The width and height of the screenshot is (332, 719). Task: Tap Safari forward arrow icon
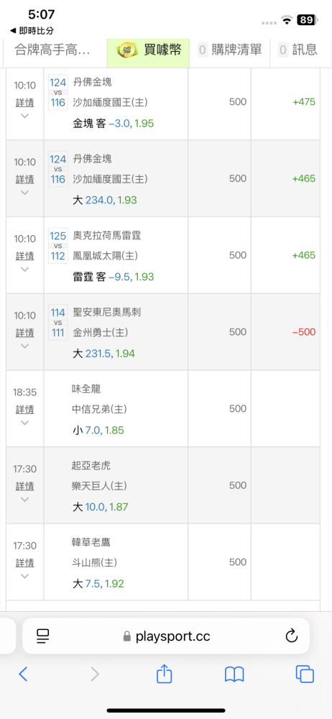click(x=94, y=674)
